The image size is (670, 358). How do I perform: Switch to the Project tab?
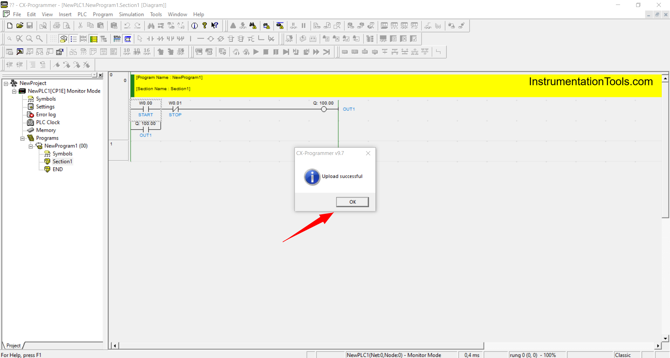[14, 345]
